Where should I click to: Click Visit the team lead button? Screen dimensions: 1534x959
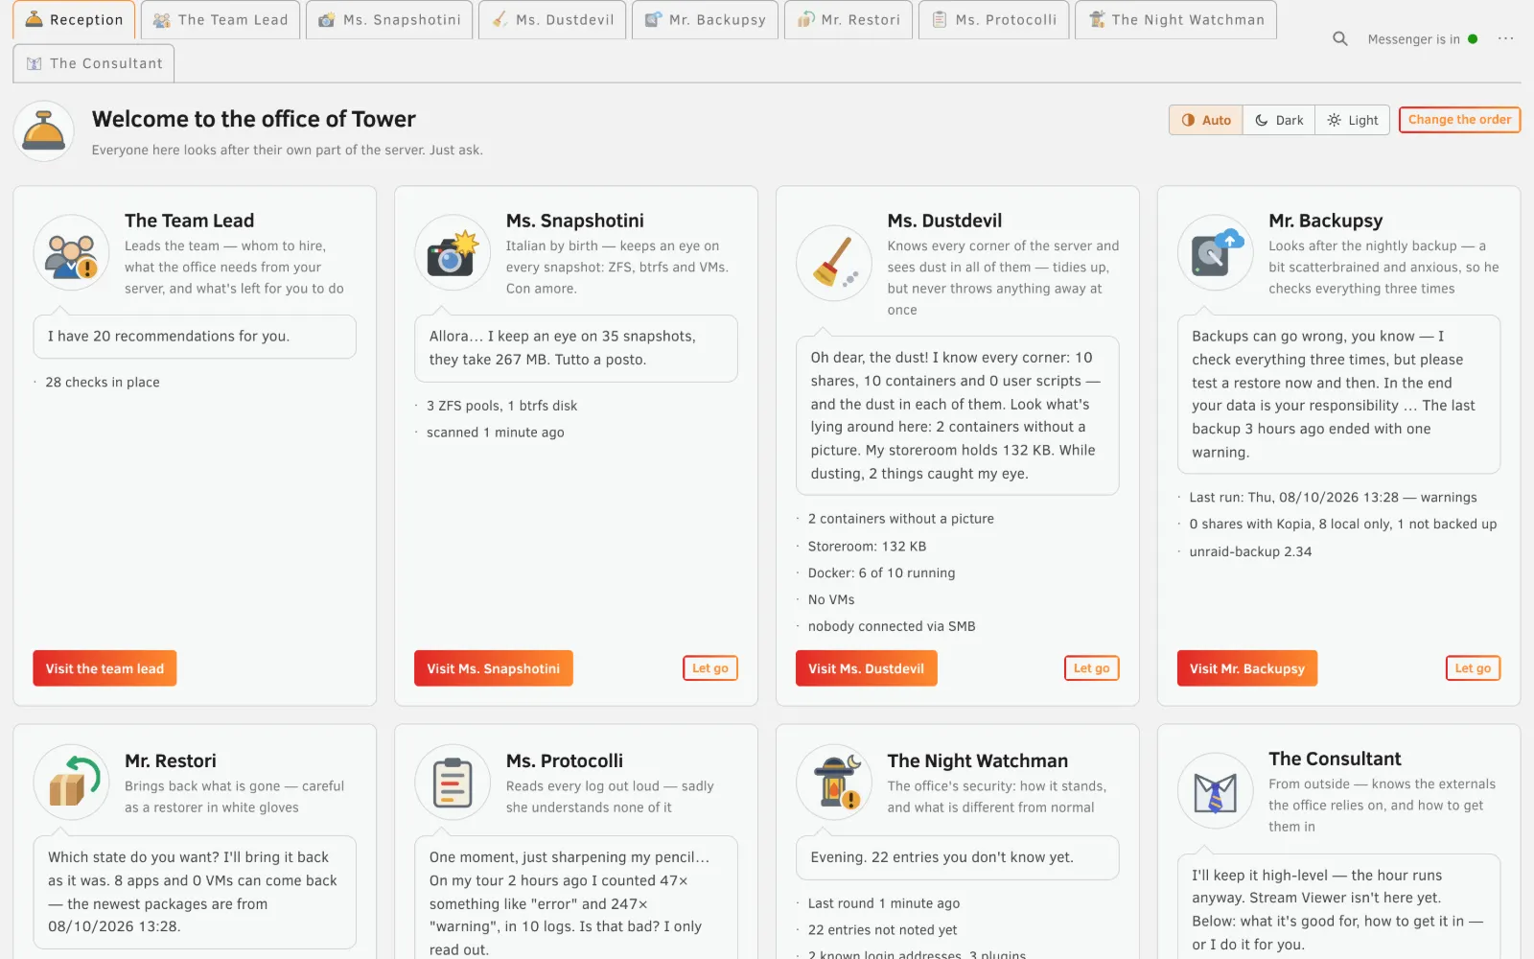[105, 668]
